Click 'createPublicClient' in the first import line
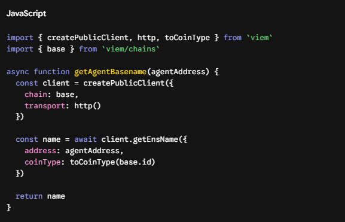 tap(87, 38)
